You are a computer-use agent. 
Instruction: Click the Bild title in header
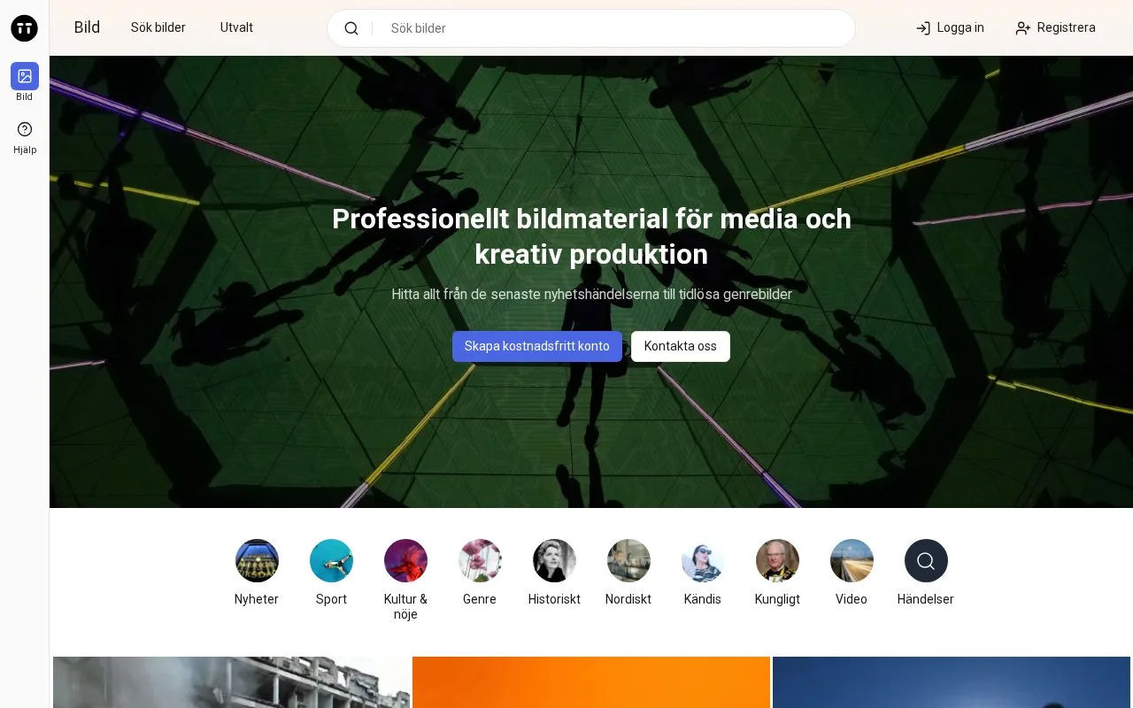[87, 27]
